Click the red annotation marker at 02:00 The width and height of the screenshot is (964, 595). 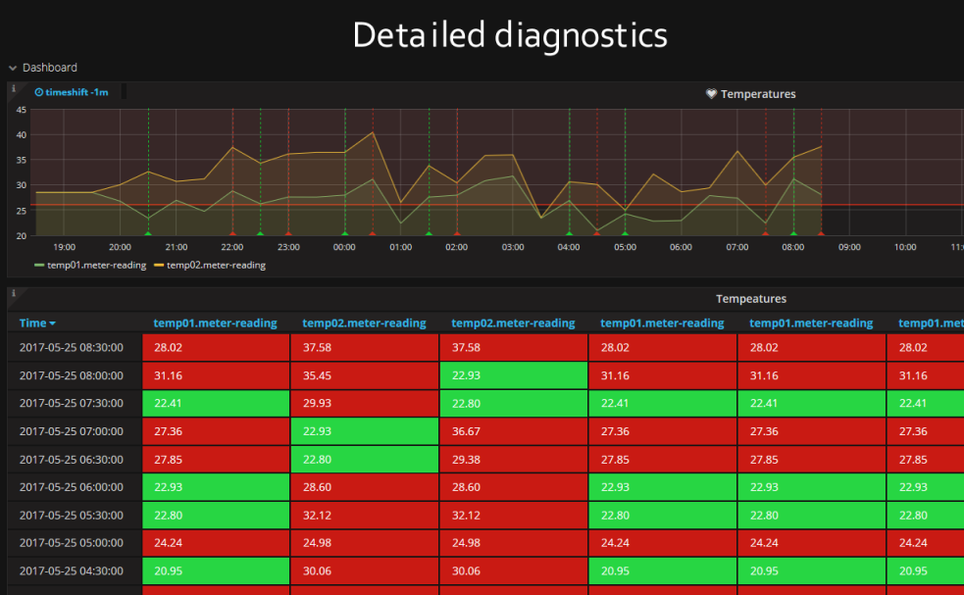[456, 233]
